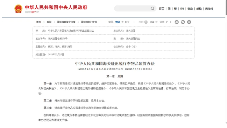
Task: Click the scrollbar down arrow
Action: click(226, 123)
